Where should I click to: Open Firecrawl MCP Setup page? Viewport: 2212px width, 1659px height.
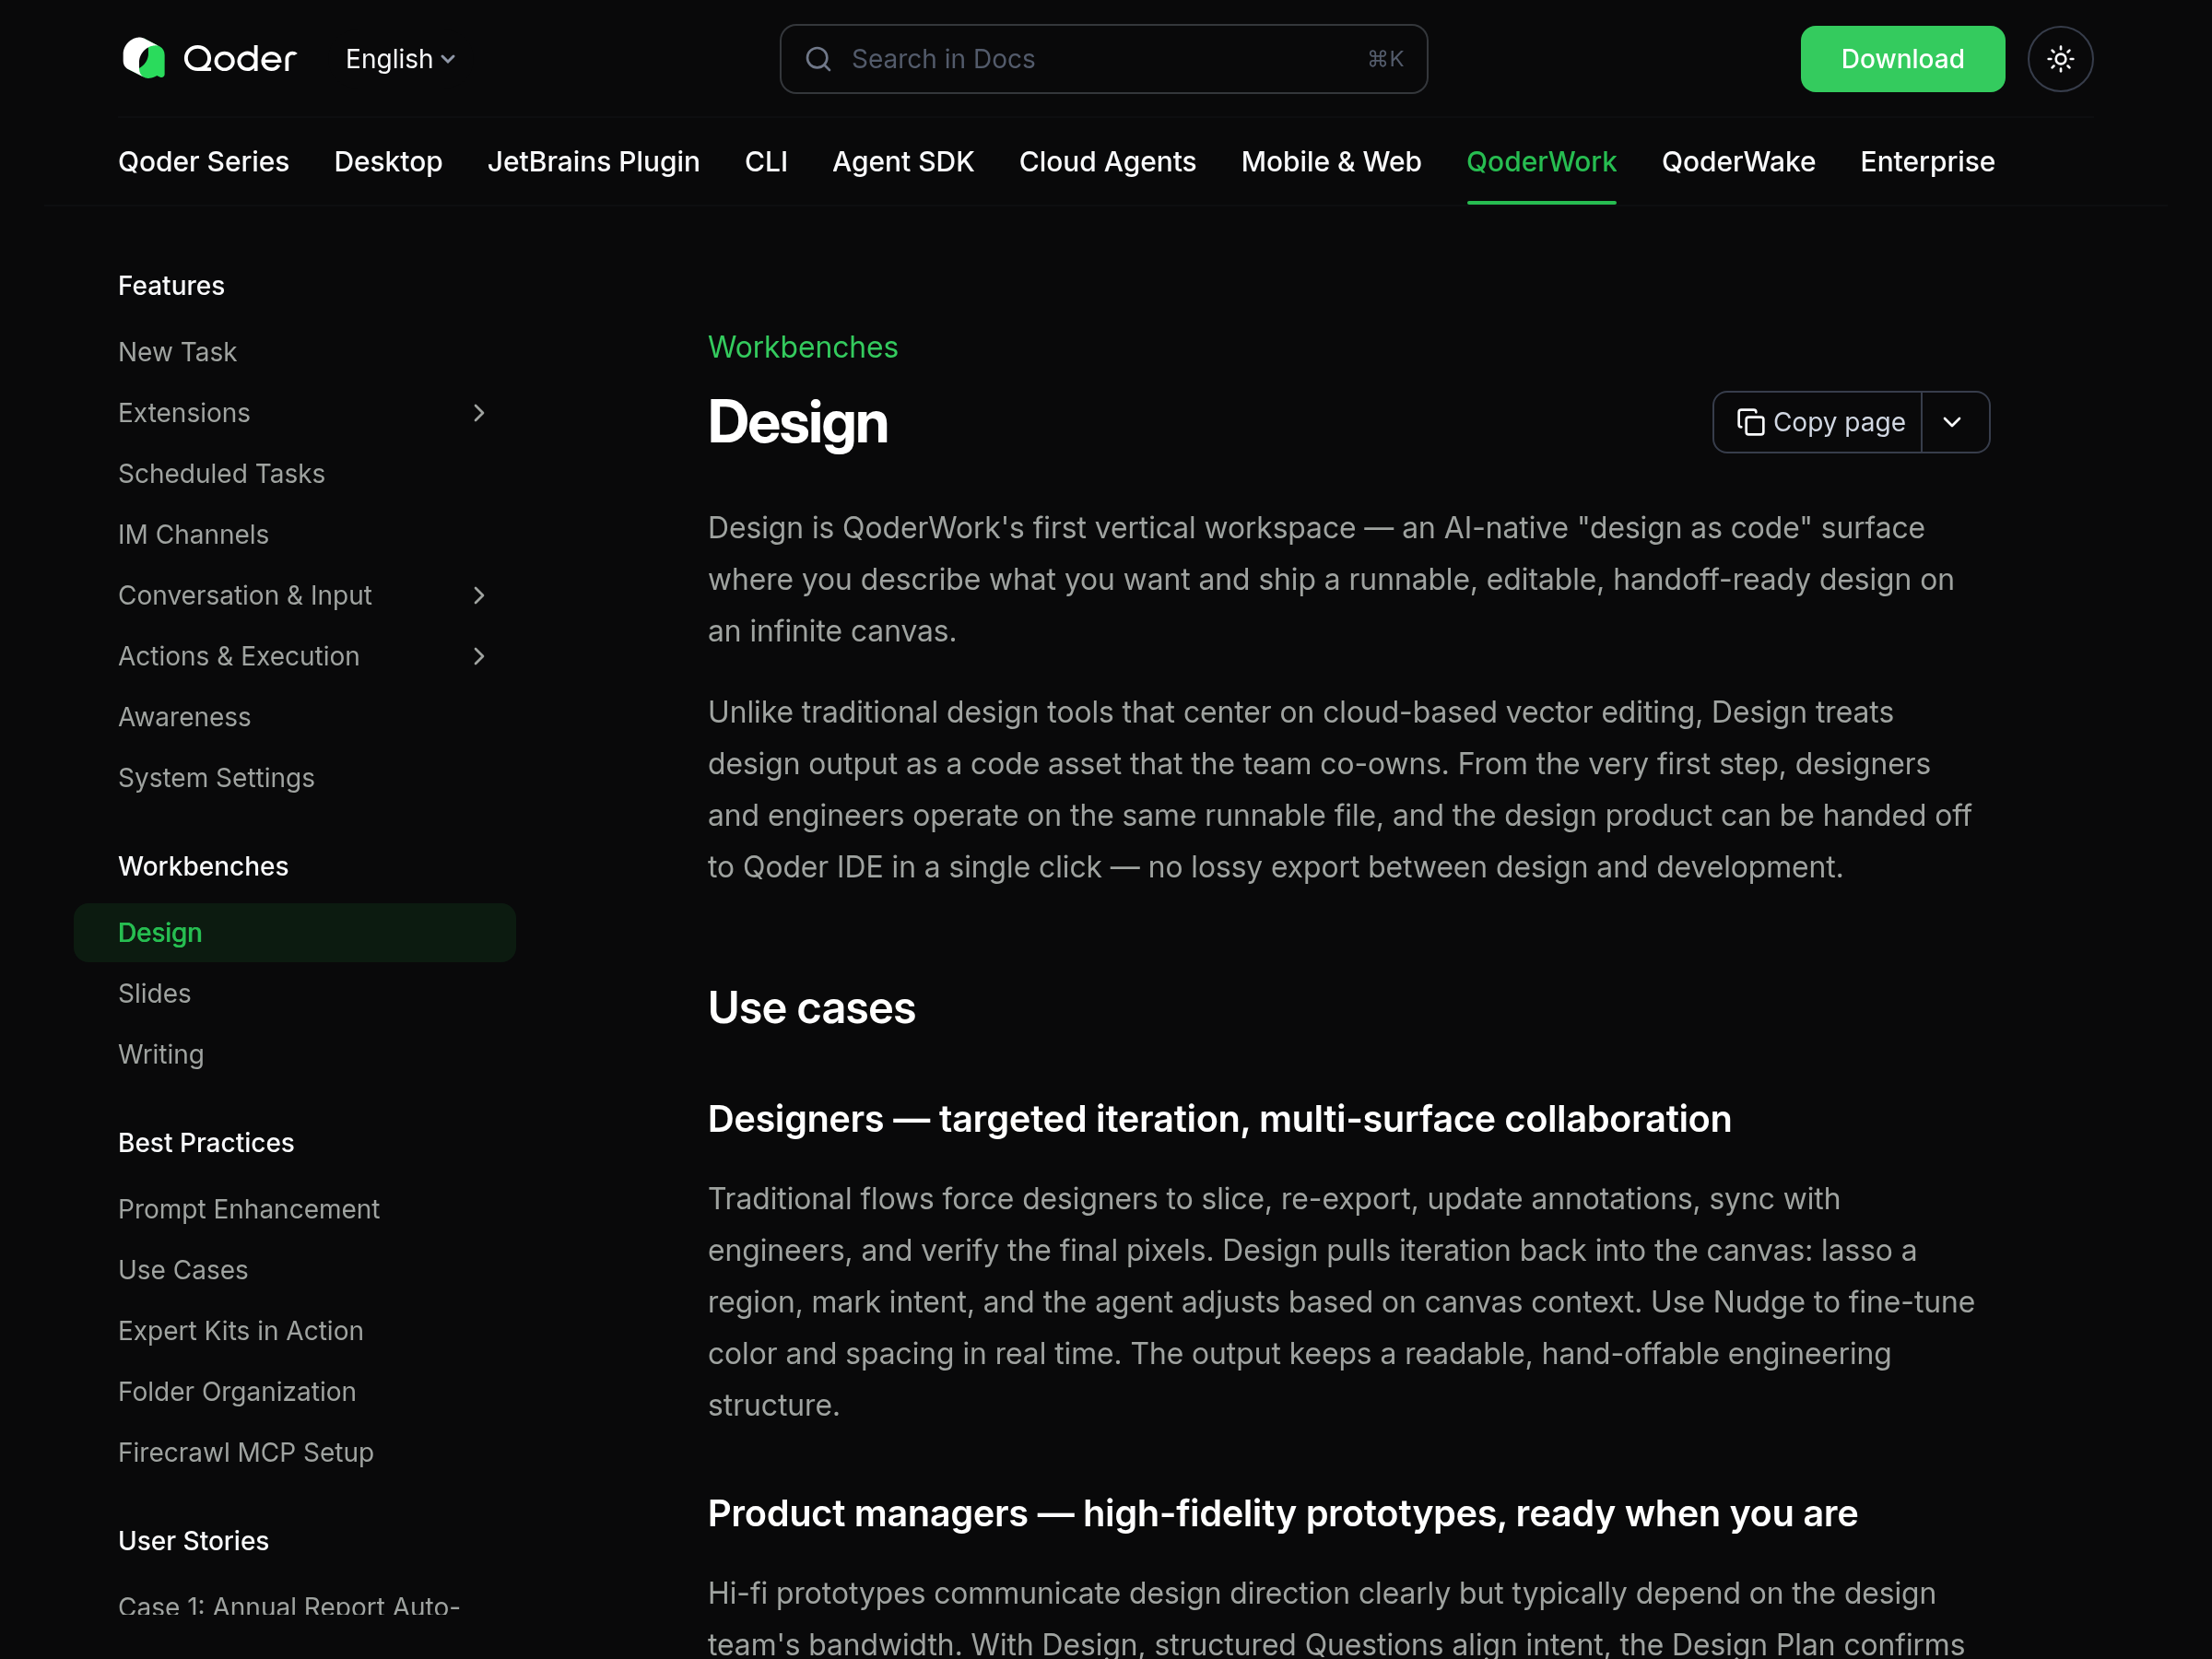point(246,1453)
